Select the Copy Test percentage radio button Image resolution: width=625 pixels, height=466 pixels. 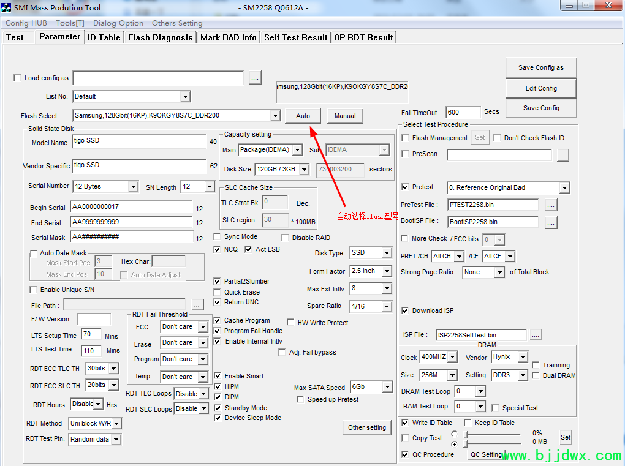point(454,434)
